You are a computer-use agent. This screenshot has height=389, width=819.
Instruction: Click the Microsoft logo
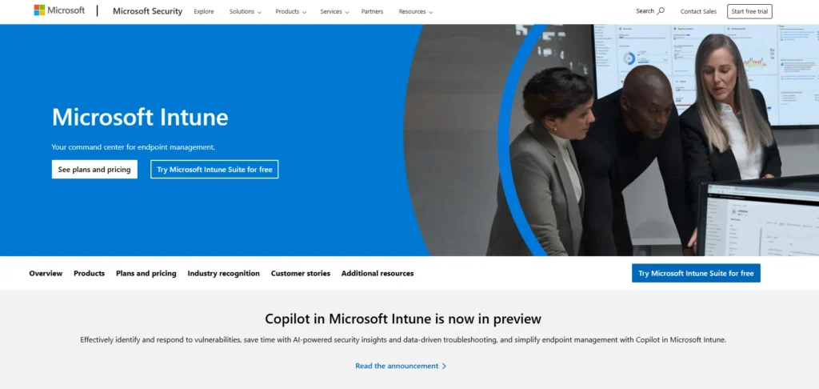[x=59, y=10]
